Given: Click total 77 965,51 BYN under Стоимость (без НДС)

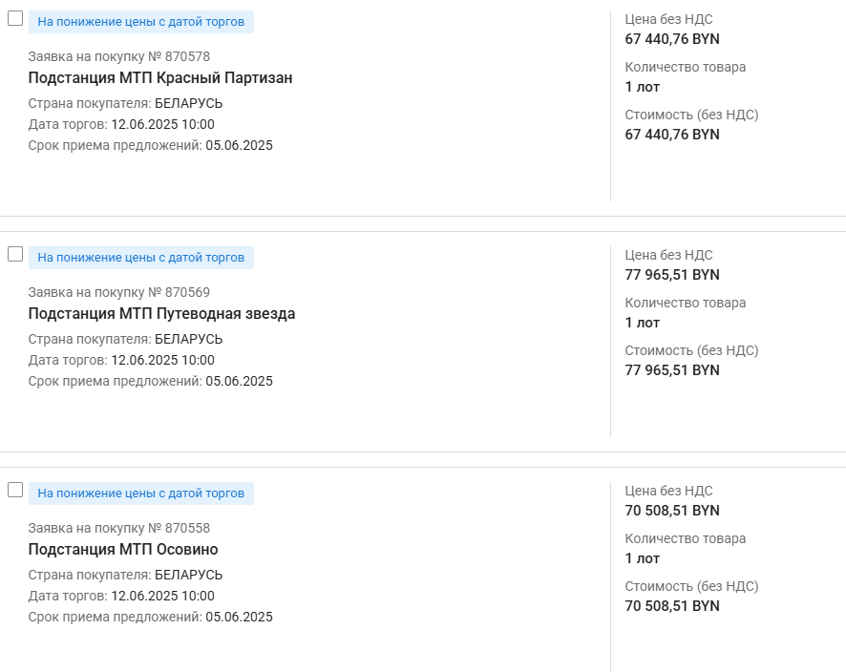Looking at the screenshot, I should pos(671,370).
